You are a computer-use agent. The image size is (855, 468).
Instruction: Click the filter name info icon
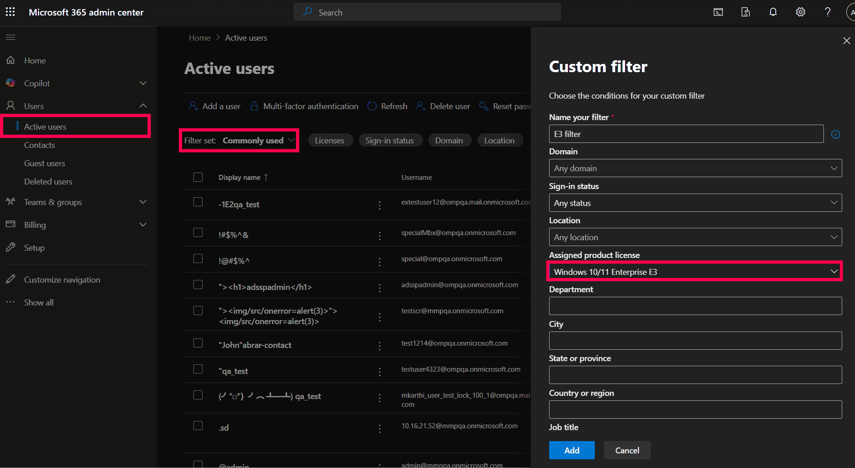pyautogui.click(x=836, y=134)
